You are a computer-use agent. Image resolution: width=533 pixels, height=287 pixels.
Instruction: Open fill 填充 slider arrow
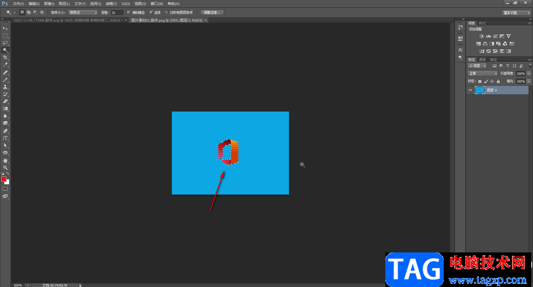pyautogui.click(x=529, y=81)
